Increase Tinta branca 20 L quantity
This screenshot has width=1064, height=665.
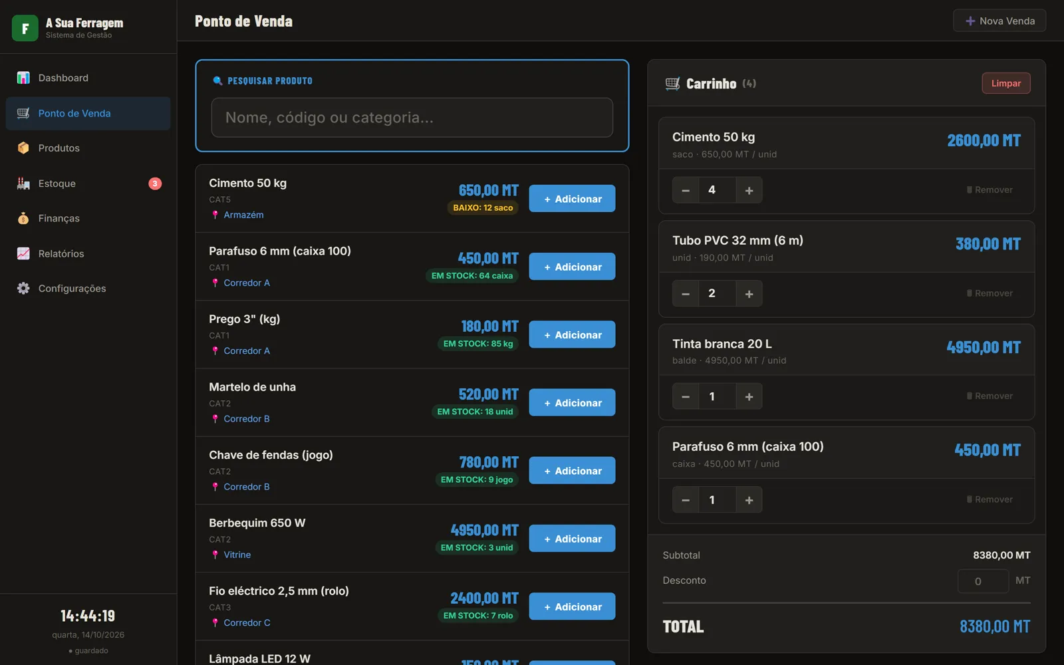click(x=749, y=396)
